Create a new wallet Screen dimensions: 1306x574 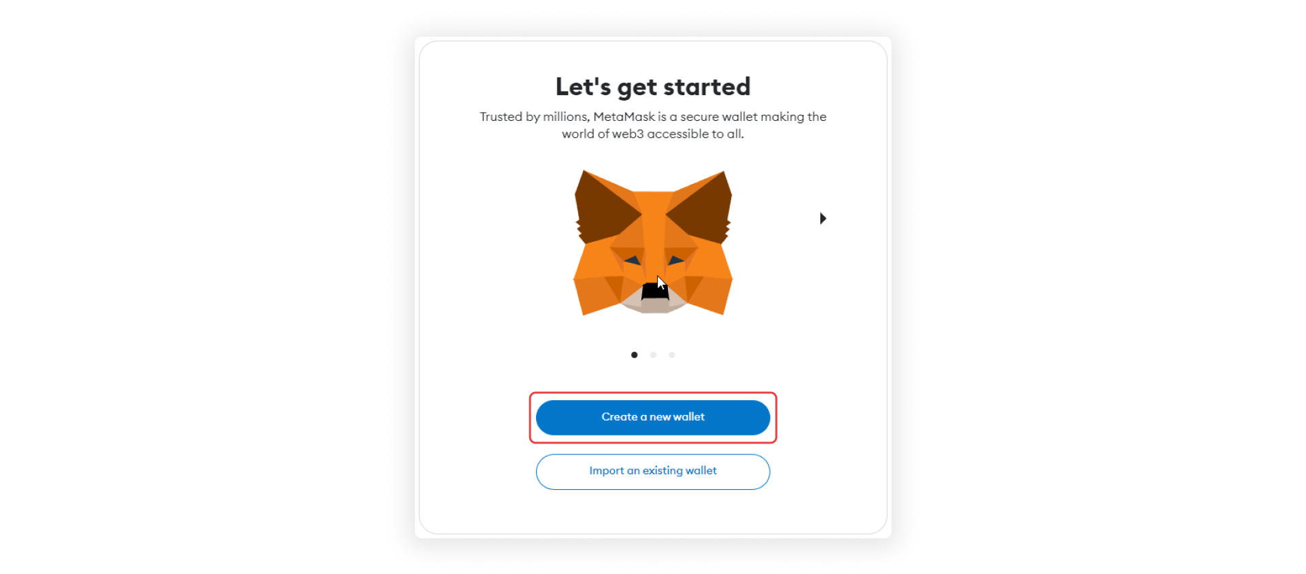653,417
